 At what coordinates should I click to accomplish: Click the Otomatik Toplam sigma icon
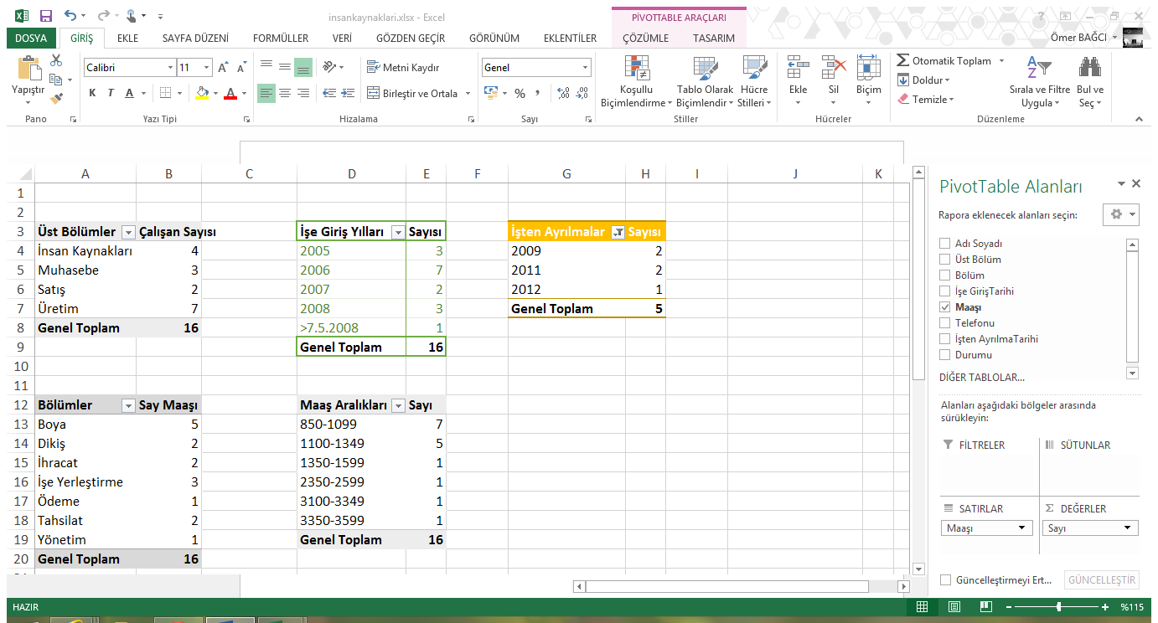pos(903,61)
